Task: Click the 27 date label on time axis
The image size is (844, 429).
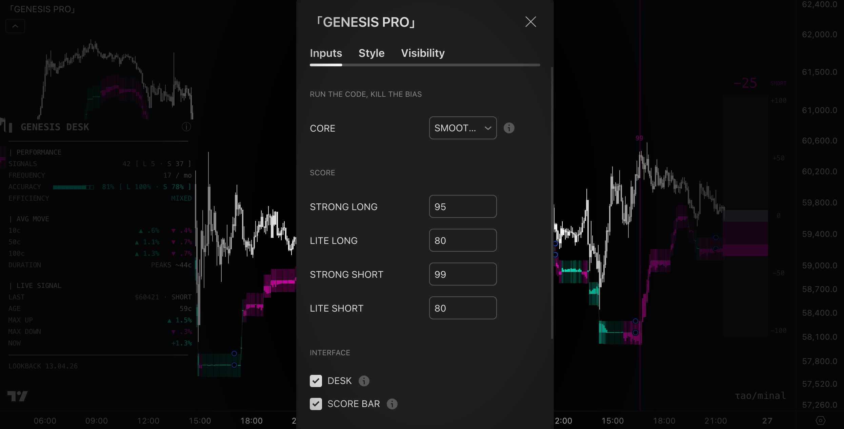Action: click(767, 421)
